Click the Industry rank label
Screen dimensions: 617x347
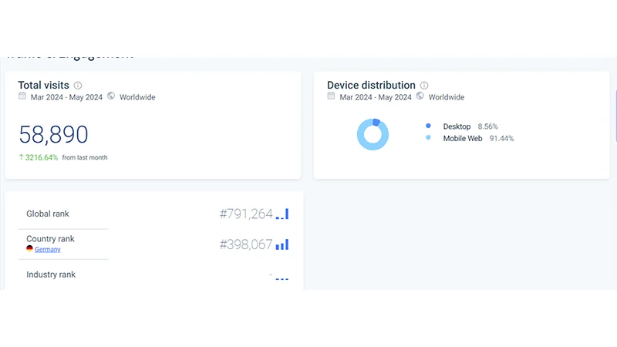[x=51, y=275]
